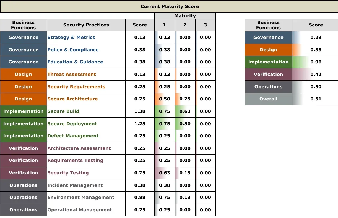Click Score column value for Secure Architecture
This screenshot has height=218, width=338.
coord(140,99)
